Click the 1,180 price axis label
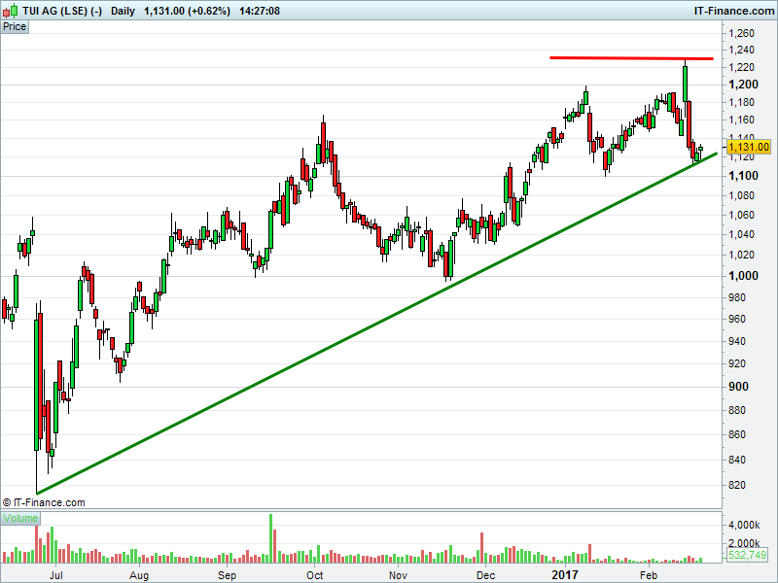Image resolution: width=778 pixels, height=583 pixels. [741, 102]
